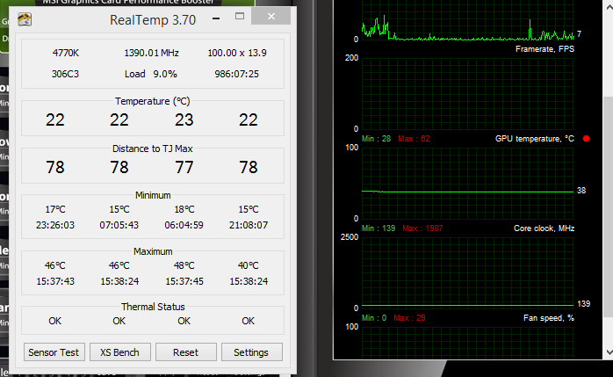Run the XS Bench benchmark
Image resolution: width=613 pixels, height=377 pixels.
pyautogui.click(x=119, y=352)
